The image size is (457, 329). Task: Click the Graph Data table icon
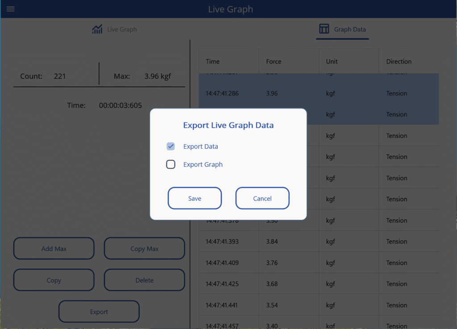tap(324, 29)
